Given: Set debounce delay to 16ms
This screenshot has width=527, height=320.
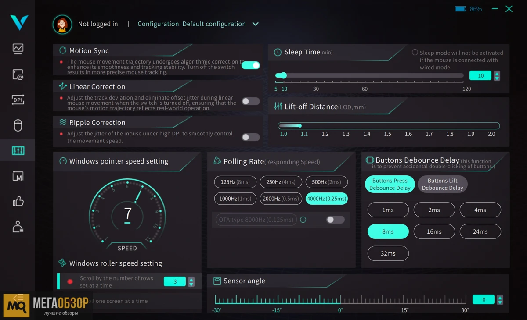Looking at the screenshot, I should [x=434, y=231].
